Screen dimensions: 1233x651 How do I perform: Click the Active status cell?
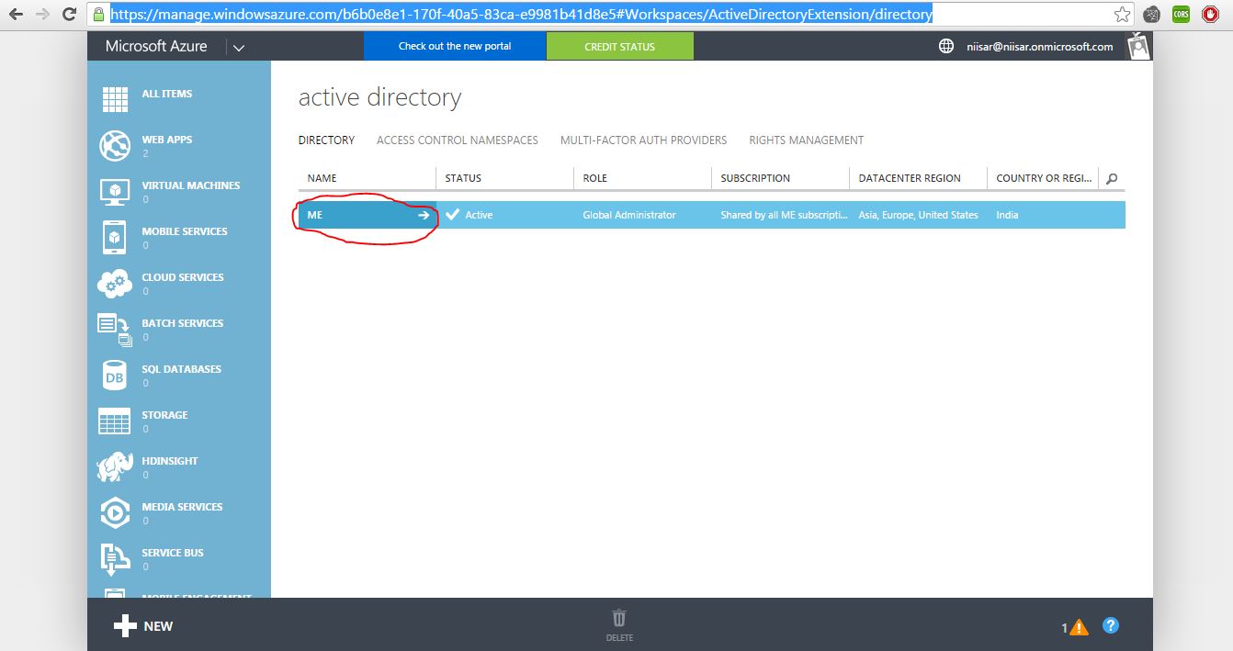[504, 215]
